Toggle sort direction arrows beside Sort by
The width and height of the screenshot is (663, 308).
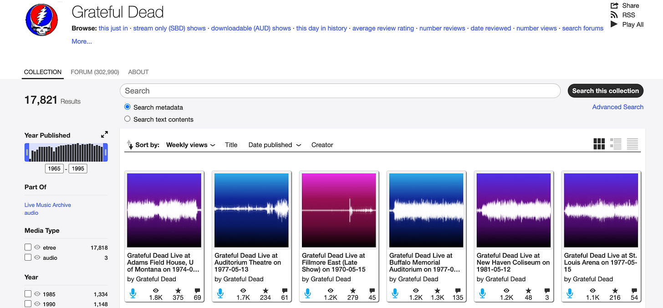tap(129, 145)
